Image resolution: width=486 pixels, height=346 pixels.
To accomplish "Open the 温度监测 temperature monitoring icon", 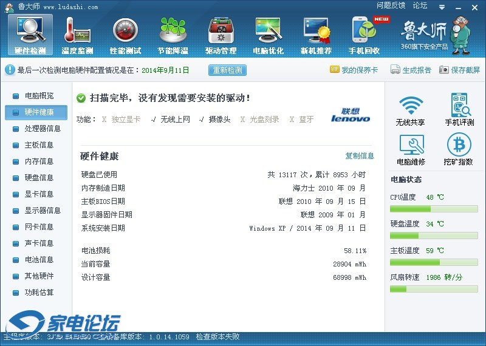I will (x=77, y=35).
